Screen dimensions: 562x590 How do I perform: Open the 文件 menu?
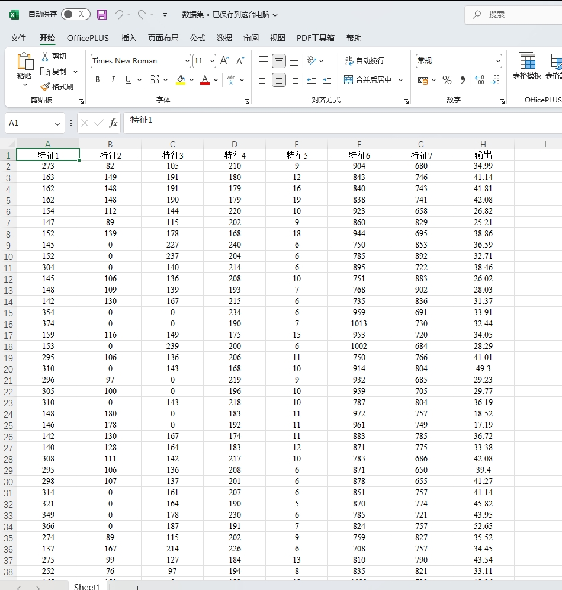click(18, 38)
